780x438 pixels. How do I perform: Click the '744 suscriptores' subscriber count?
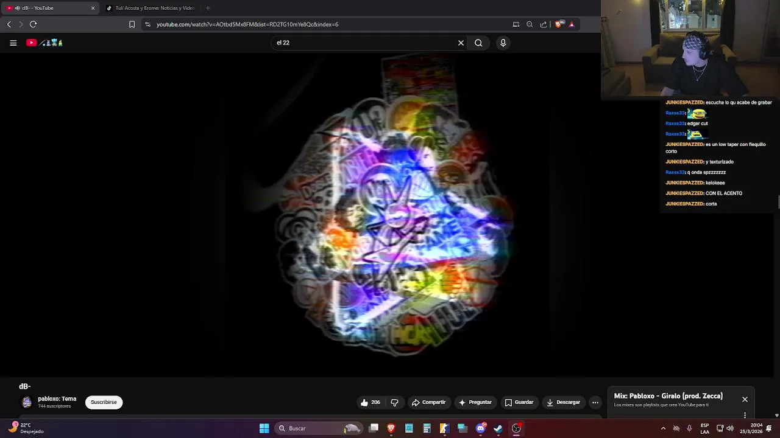pyautogui.click(x=54, y=406)
